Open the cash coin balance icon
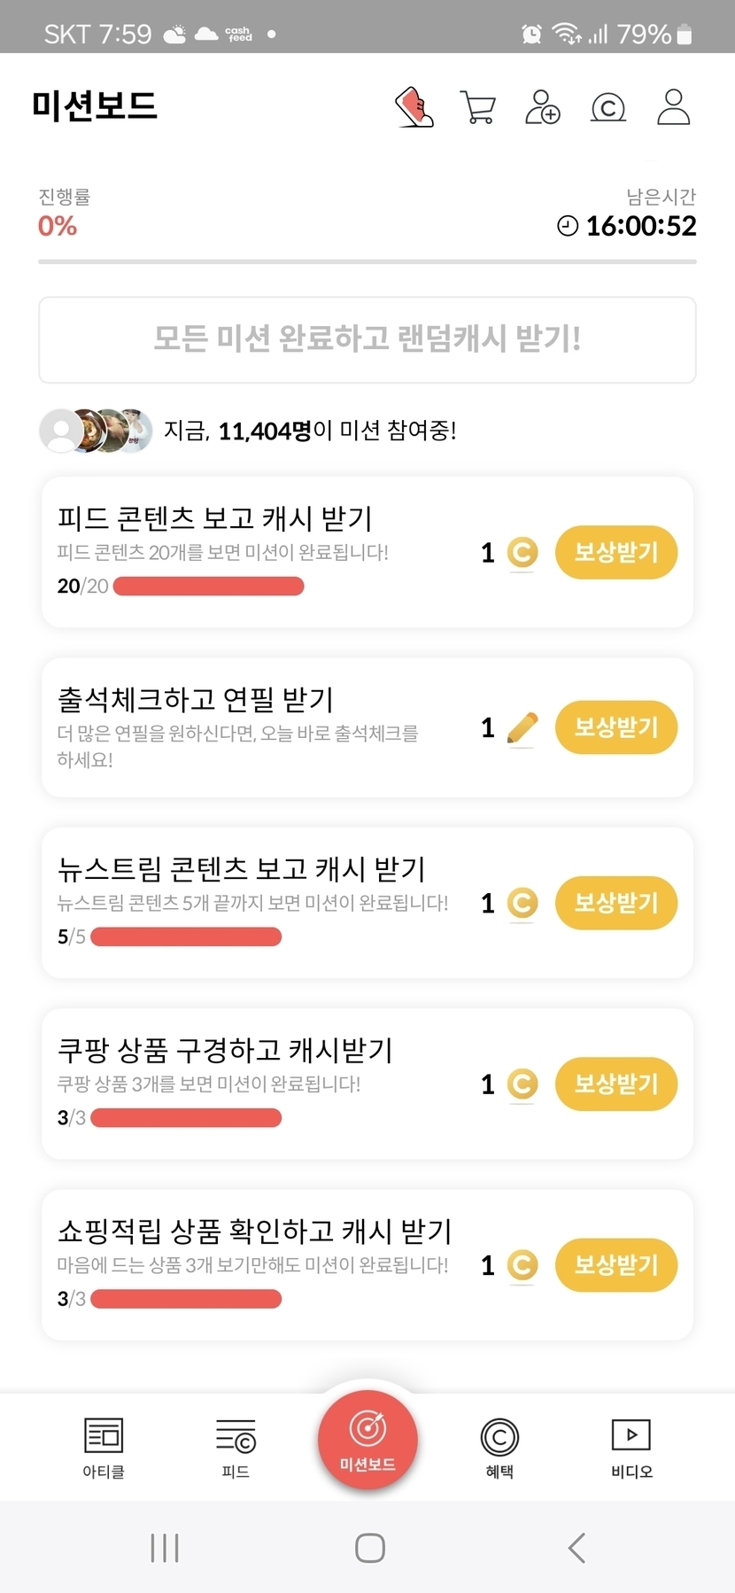This screenshot has width=735, height=1593. point(607,108)
